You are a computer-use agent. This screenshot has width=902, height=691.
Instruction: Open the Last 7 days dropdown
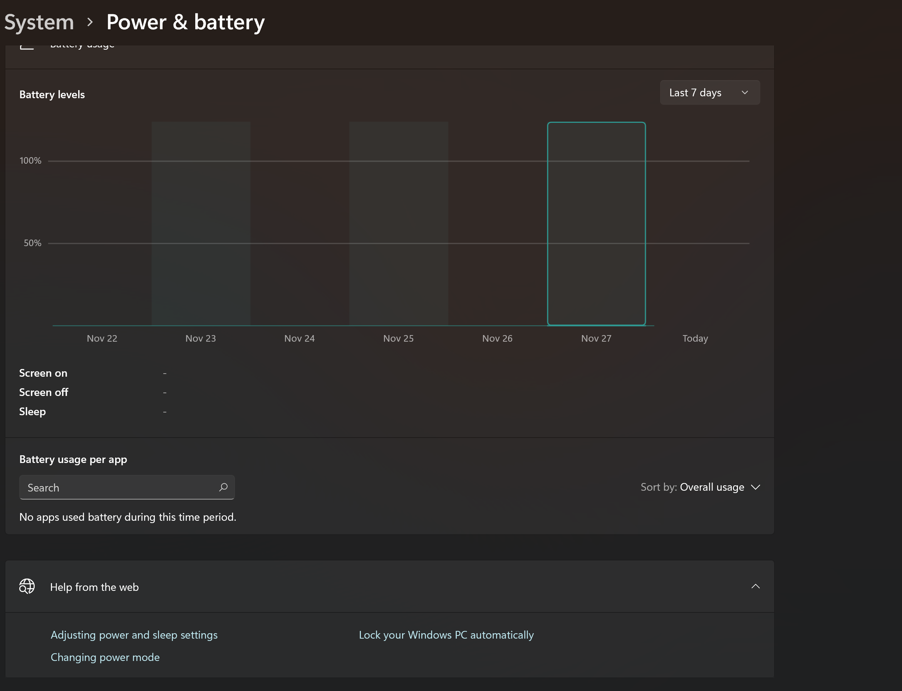[709, 92]
